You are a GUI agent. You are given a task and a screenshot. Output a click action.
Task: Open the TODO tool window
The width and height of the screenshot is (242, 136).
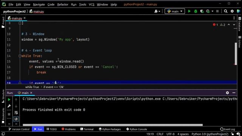pyautogui.click(x=52, y=129)
